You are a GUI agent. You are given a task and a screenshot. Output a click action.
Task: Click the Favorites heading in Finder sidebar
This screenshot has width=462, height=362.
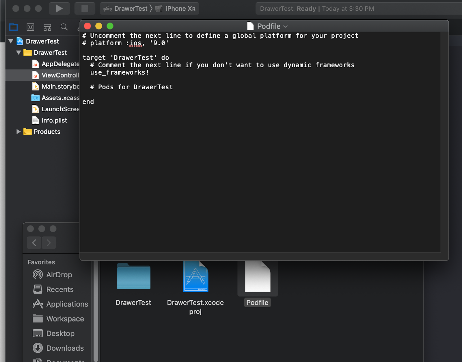pyautogui.click(x=41, y=262)
